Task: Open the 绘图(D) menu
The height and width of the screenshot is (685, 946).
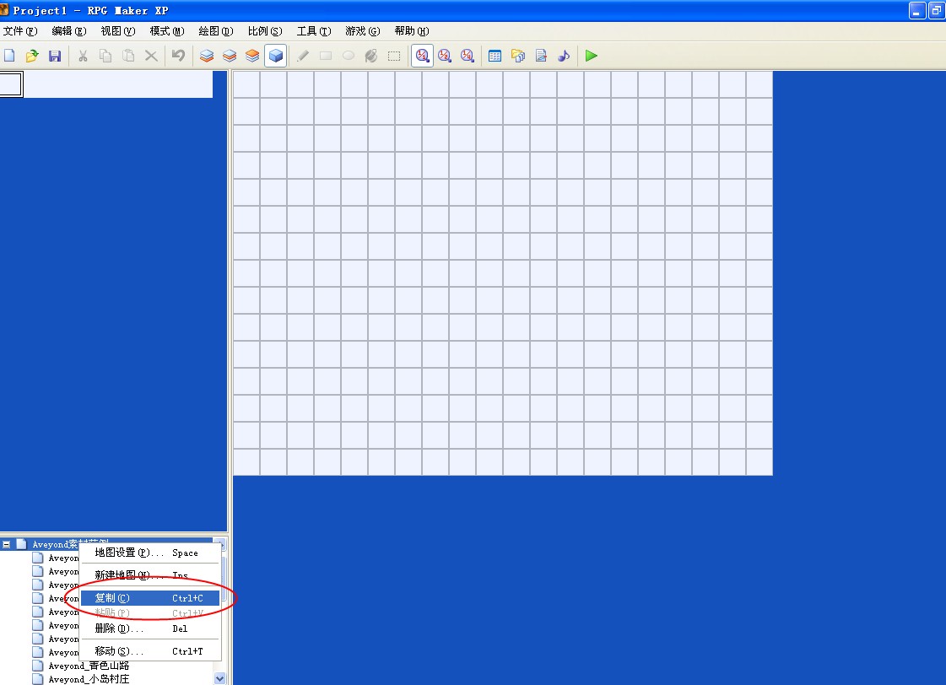Action: point(216,30)
